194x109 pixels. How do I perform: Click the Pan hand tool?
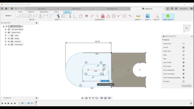click(90, 98)
